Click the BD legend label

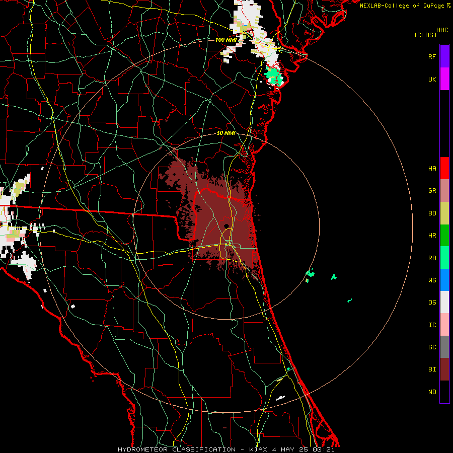pos(432,213)
